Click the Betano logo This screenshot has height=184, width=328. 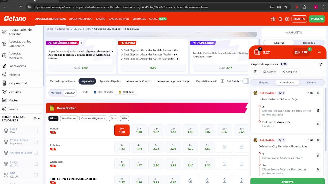tap(15, 19)
